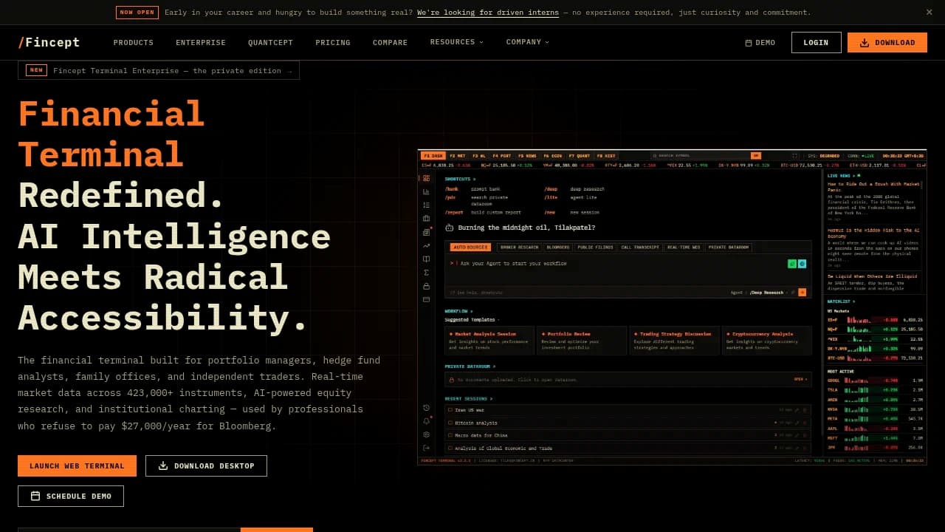Image resolution: width=945 pixels, height=532 pixels.
Task: Click the terminal fullscreen icon
Action: (795, 156)
